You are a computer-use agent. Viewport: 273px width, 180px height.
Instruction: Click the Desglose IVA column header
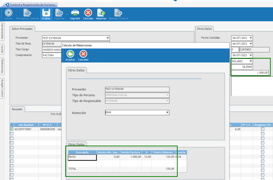pos(263,125)
